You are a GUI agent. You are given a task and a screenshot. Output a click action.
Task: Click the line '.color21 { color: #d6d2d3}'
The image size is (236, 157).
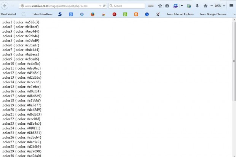click(x=22, y=114)
